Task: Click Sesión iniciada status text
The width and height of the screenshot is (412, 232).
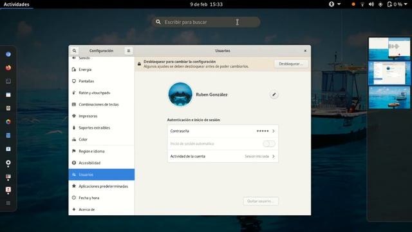Action: pyautogui.click(x=257, y=156)
